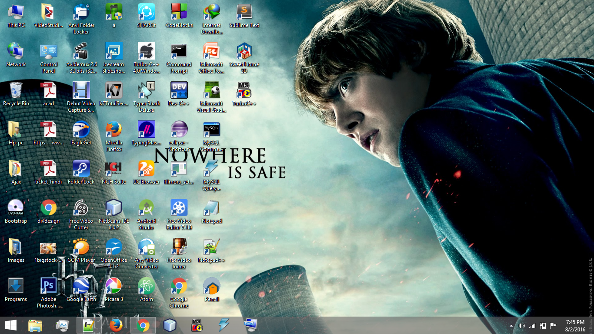Screen dimensions: 594x334
Task: Launch Microsoft Office PowerPoint shortcut
Action: pos(212,58)
